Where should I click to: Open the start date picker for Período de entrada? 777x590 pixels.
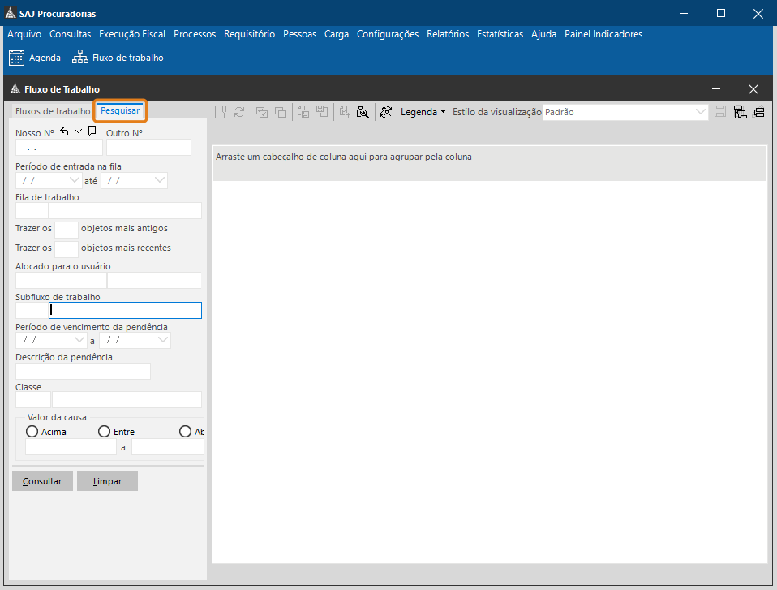click(x=75, y=180)
